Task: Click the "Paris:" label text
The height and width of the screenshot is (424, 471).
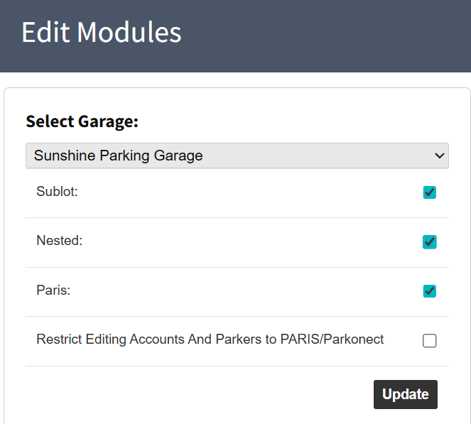Action: click(53, 290)
